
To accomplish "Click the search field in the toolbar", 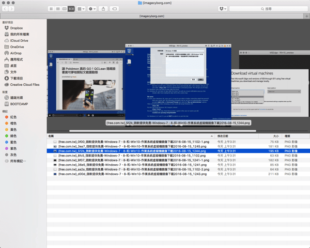I will [268, 9].
